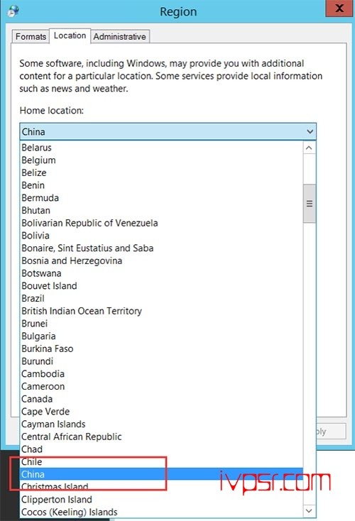Select Bulgaria in the dropdown
Screen dimensions: 355x521
162,336
